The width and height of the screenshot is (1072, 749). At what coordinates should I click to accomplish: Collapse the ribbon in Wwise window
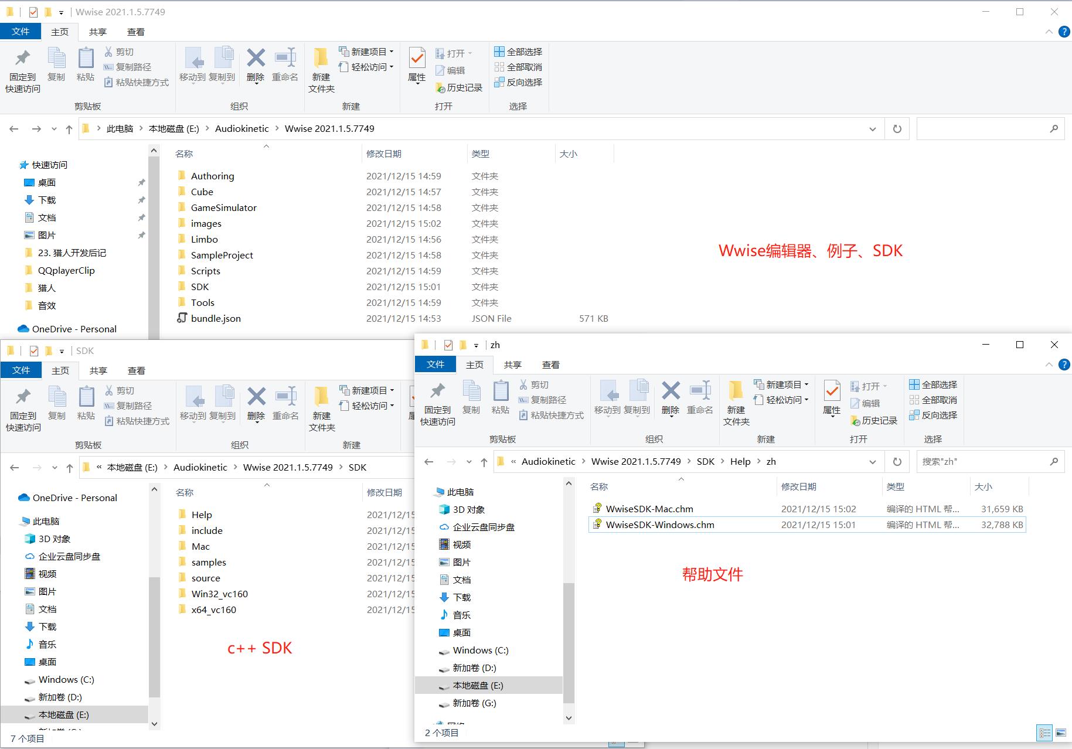coord(1049,32)
